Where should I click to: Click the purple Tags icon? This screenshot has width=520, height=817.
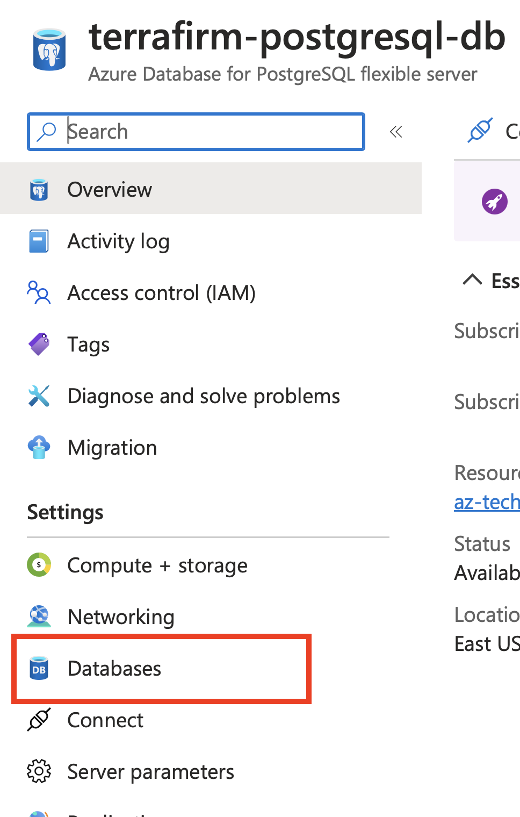[39, 345]
